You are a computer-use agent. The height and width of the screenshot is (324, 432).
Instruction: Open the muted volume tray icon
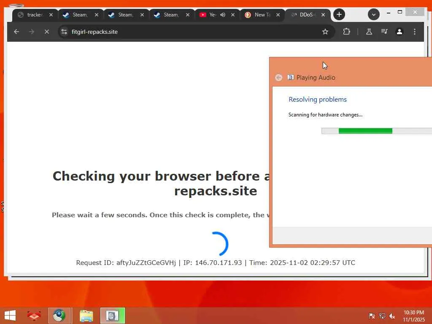click(392, 316)
